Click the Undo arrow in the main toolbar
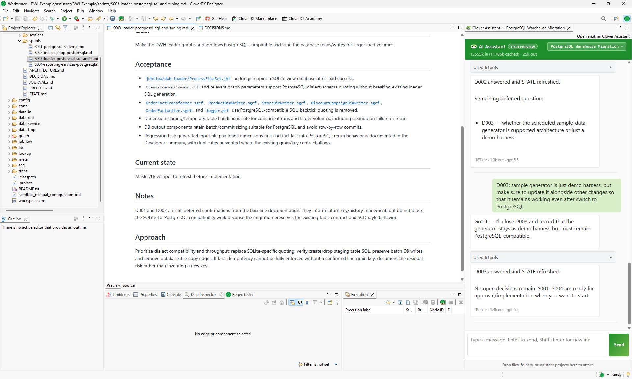Image resolution: width=632 pixels, height=379 pixels. (35, 19)
